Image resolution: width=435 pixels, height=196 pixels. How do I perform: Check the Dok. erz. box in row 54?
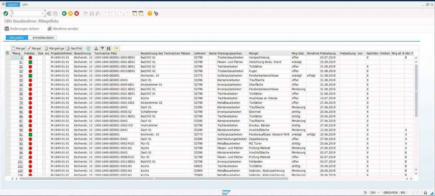tap(43, 75)
